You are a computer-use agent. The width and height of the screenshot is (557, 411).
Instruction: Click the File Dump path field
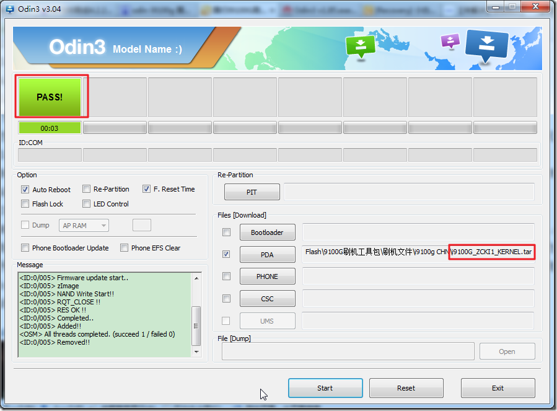coord(348,351)
